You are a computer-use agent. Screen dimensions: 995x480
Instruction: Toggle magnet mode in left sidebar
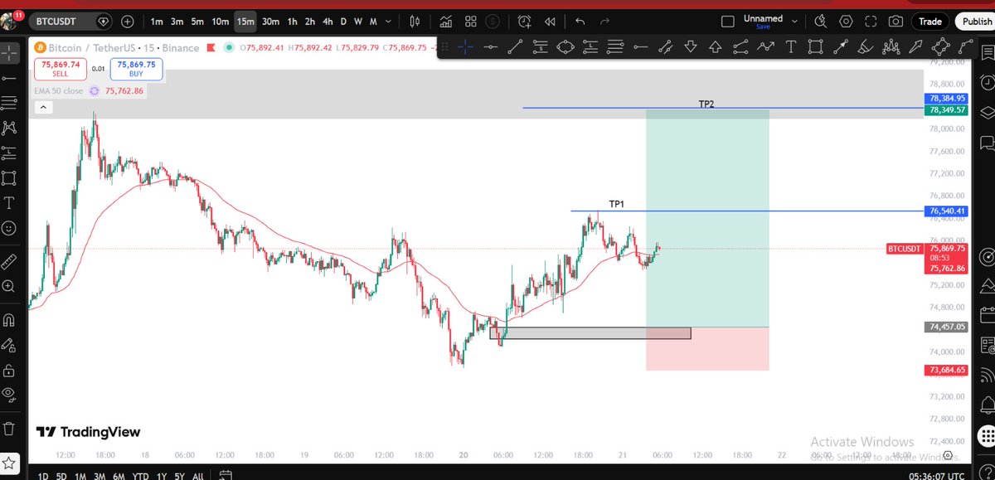coord(9,319)
